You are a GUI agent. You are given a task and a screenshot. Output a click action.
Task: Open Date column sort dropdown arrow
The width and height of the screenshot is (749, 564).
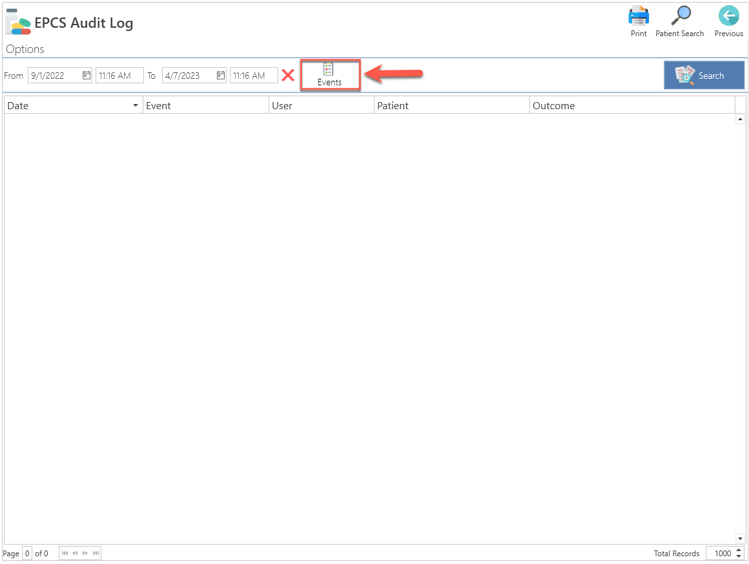pyautogui.click(x=136, y=106)
